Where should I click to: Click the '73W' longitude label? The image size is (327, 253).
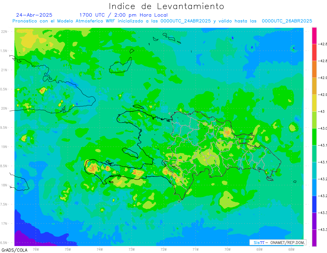pyautogui.click(x=132, y=249)
